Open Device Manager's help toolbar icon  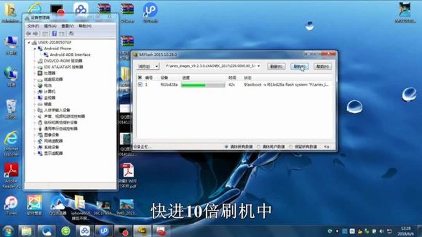(x=54, y=34)
